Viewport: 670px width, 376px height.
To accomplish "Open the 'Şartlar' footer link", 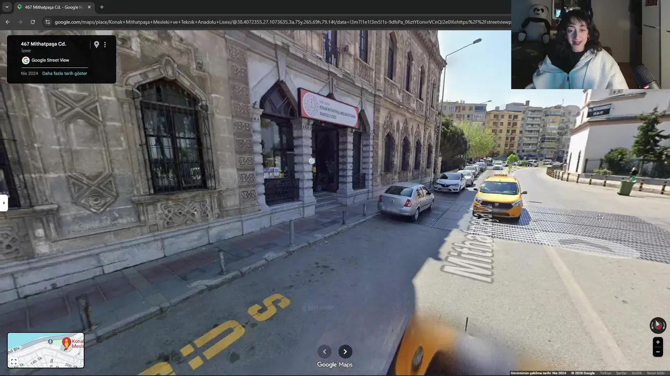I will coord(621,373).
